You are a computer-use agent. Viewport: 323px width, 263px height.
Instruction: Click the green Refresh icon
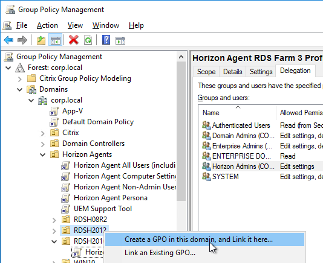[x=88, y=40]
